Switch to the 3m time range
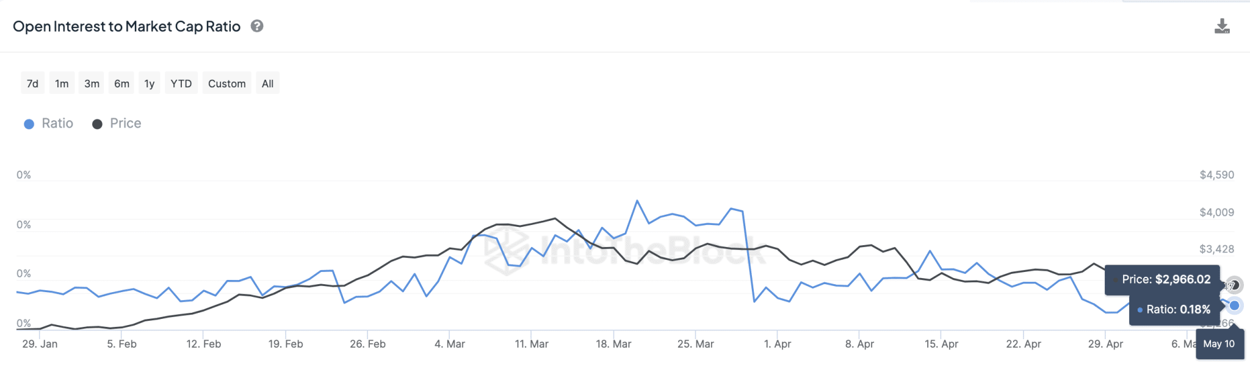The height and width of the screenshot is (372, 1250). [x=91, y=83]
